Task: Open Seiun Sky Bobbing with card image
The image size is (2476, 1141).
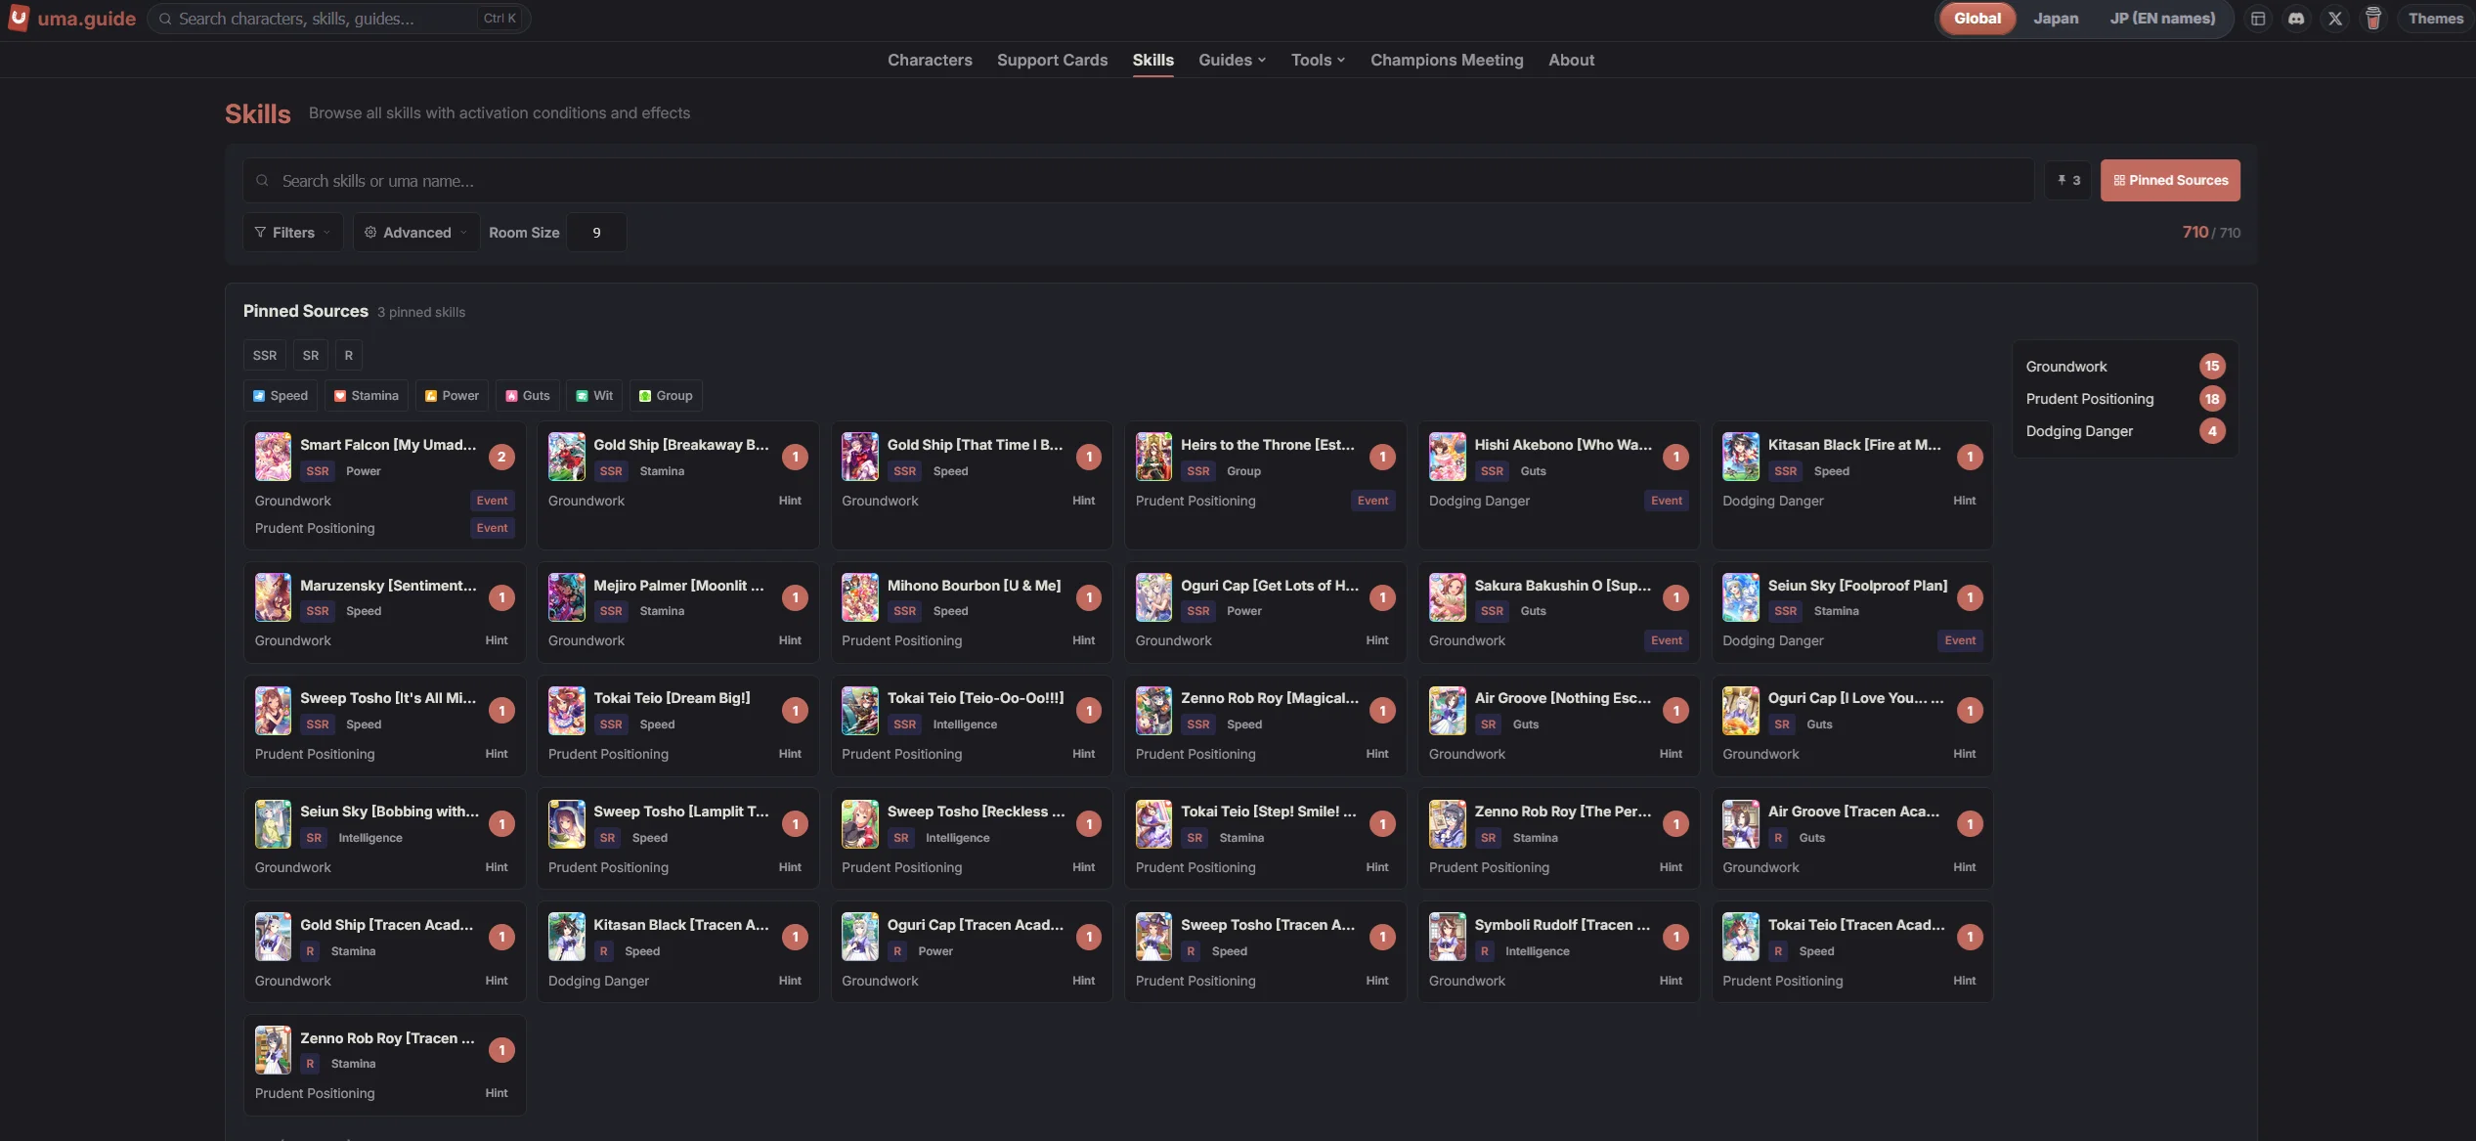Action: [273, 824]
